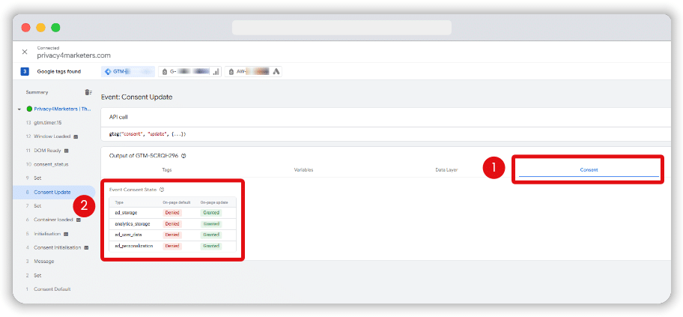Select the G- Google Analytics tag chip
Image resolution: width=683 pixels, height=317 pixels.
[x=190, y=71]
